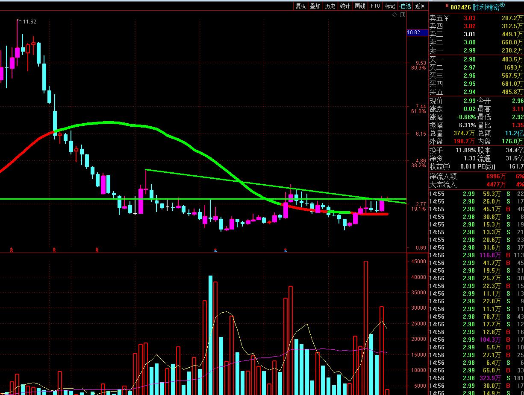Click the ¥ icon beside 卖五
The width and height of the screenshot is (524, 395).
click(x=447, y=18)
